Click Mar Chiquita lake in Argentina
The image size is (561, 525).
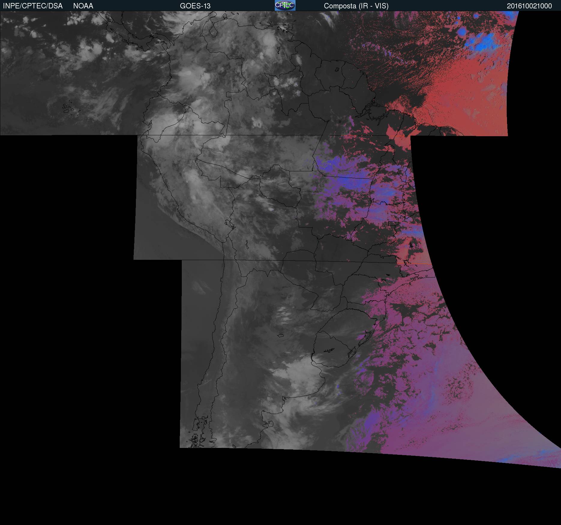(x=280, y=335)
